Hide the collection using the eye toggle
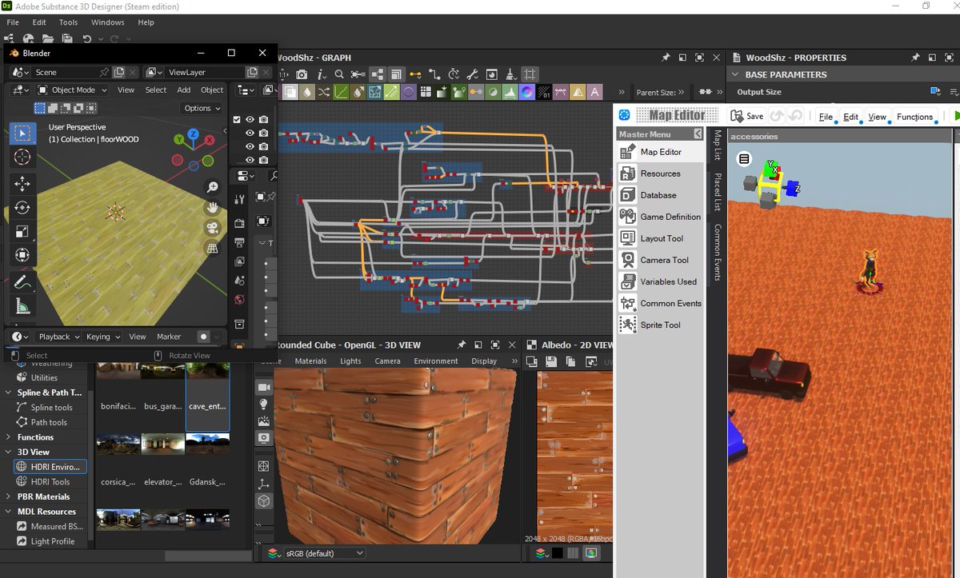This screenshot has height=578, width=960. click(249, 119)
